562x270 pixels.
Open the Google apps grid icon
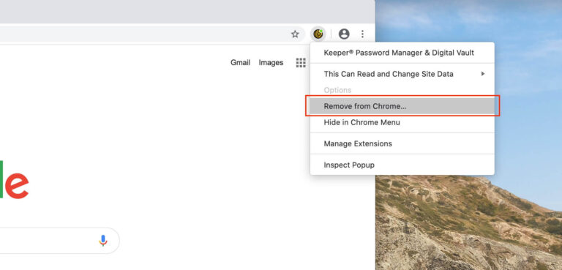pyautogui.click(x=301, y=63)
